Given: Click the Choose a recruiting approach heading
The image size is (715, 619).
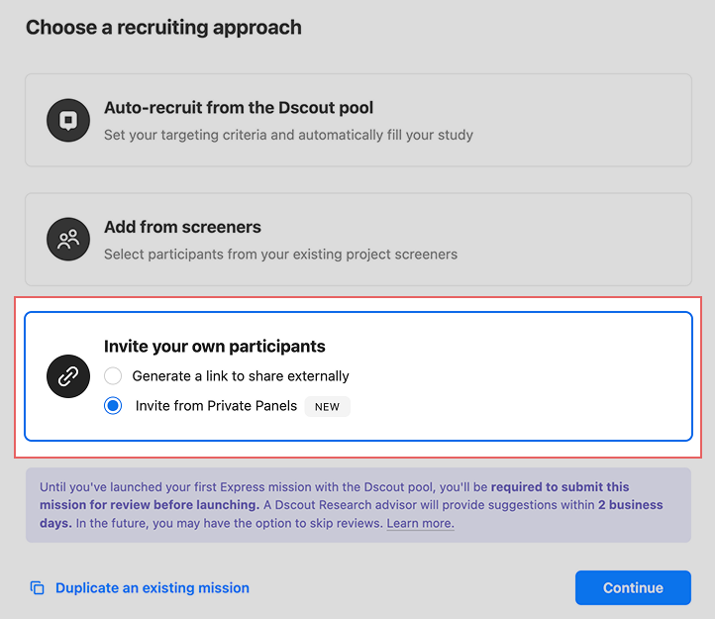Looking at the screenshot, I should (163, 28).
